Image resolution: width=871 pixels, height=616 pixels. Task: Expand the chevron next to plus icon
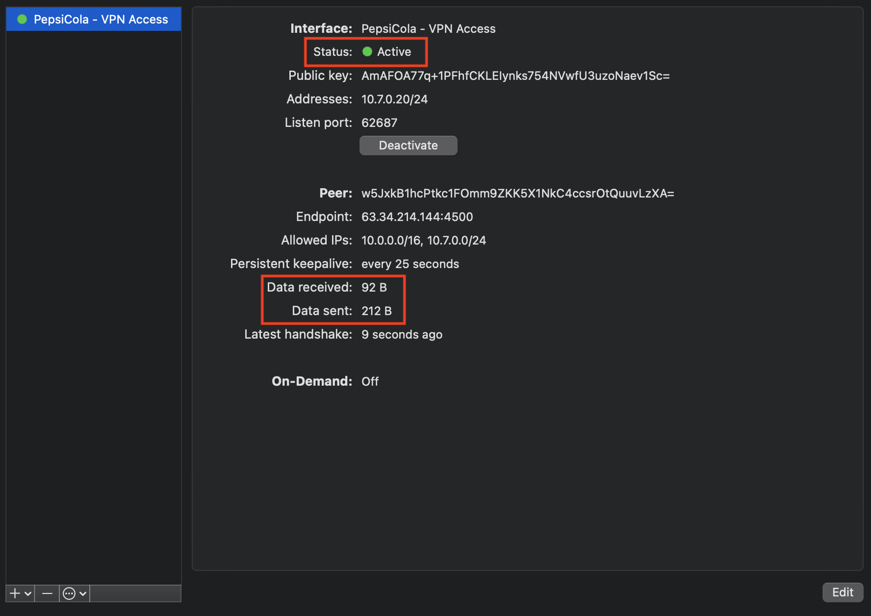click(x=28, y=593)
